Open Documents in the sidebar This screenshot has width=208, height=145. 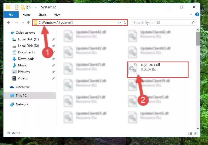pos(26,52)
